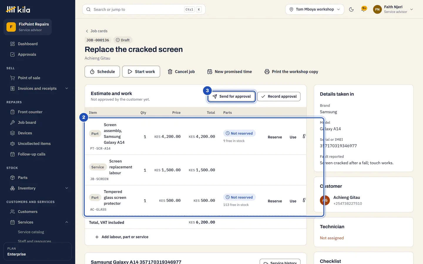
Task: Click Achieng Gitau customer avatar
Action: point(325,200)
